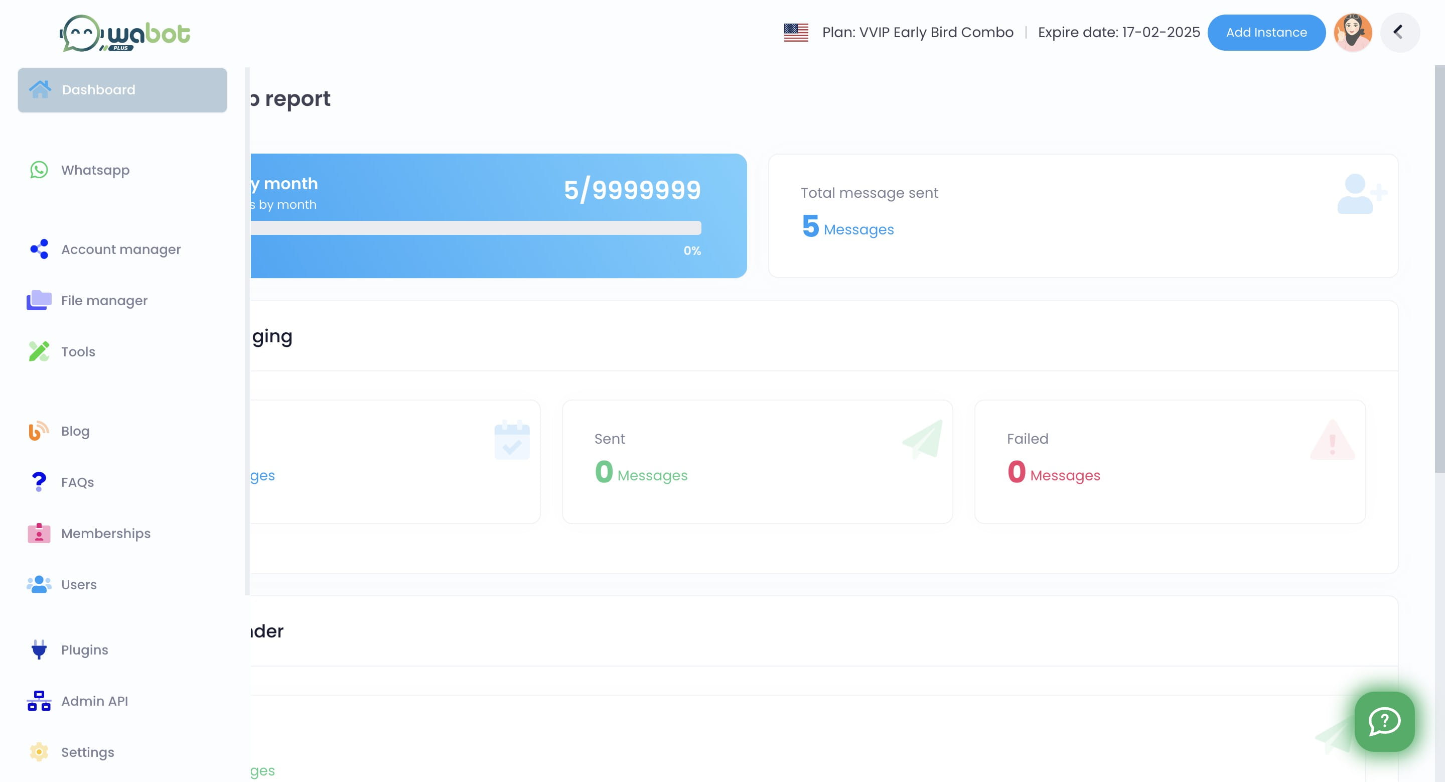
Task: Open the FAQs question mark icon
Action: point(39,482)
